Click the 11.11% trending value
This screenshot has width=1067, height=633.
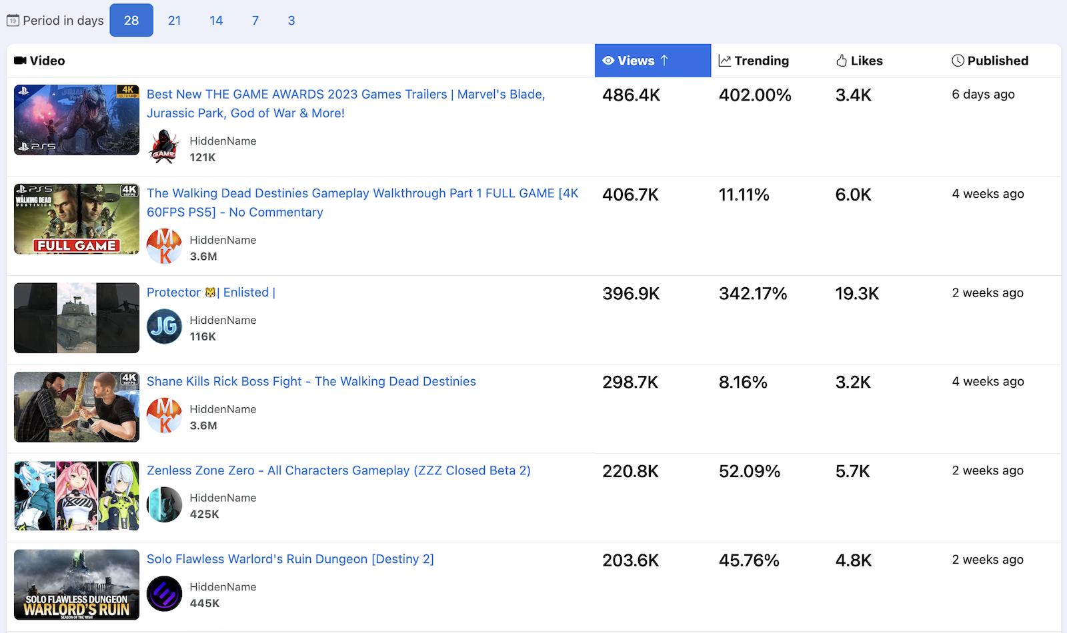pos(744,195)
